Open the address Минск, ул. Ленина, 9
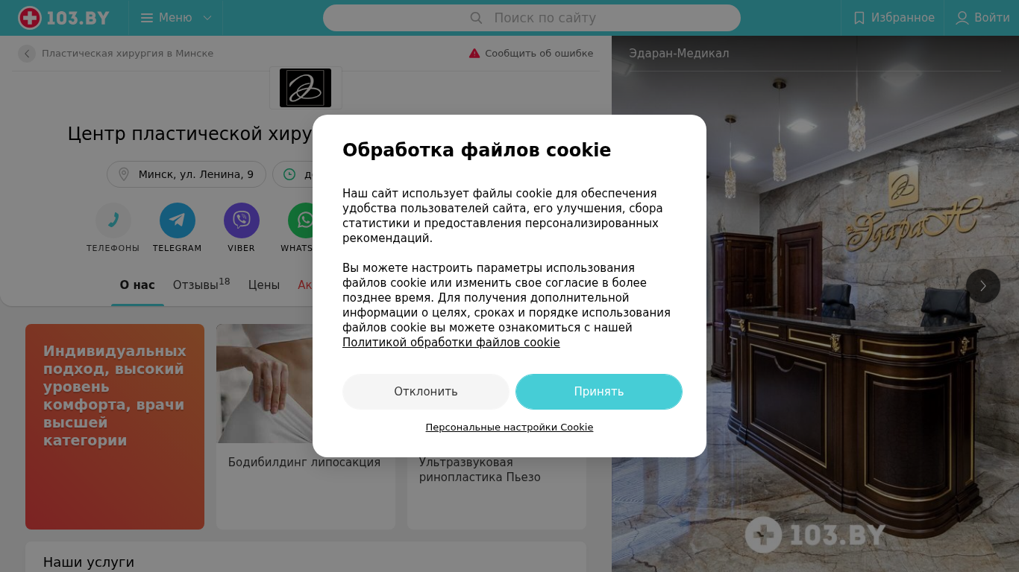The image size is (1019, 572). coord(186,174)
